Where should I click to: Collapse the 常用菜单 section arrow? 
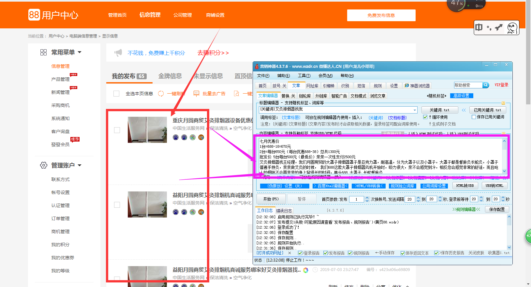(80, 53)
